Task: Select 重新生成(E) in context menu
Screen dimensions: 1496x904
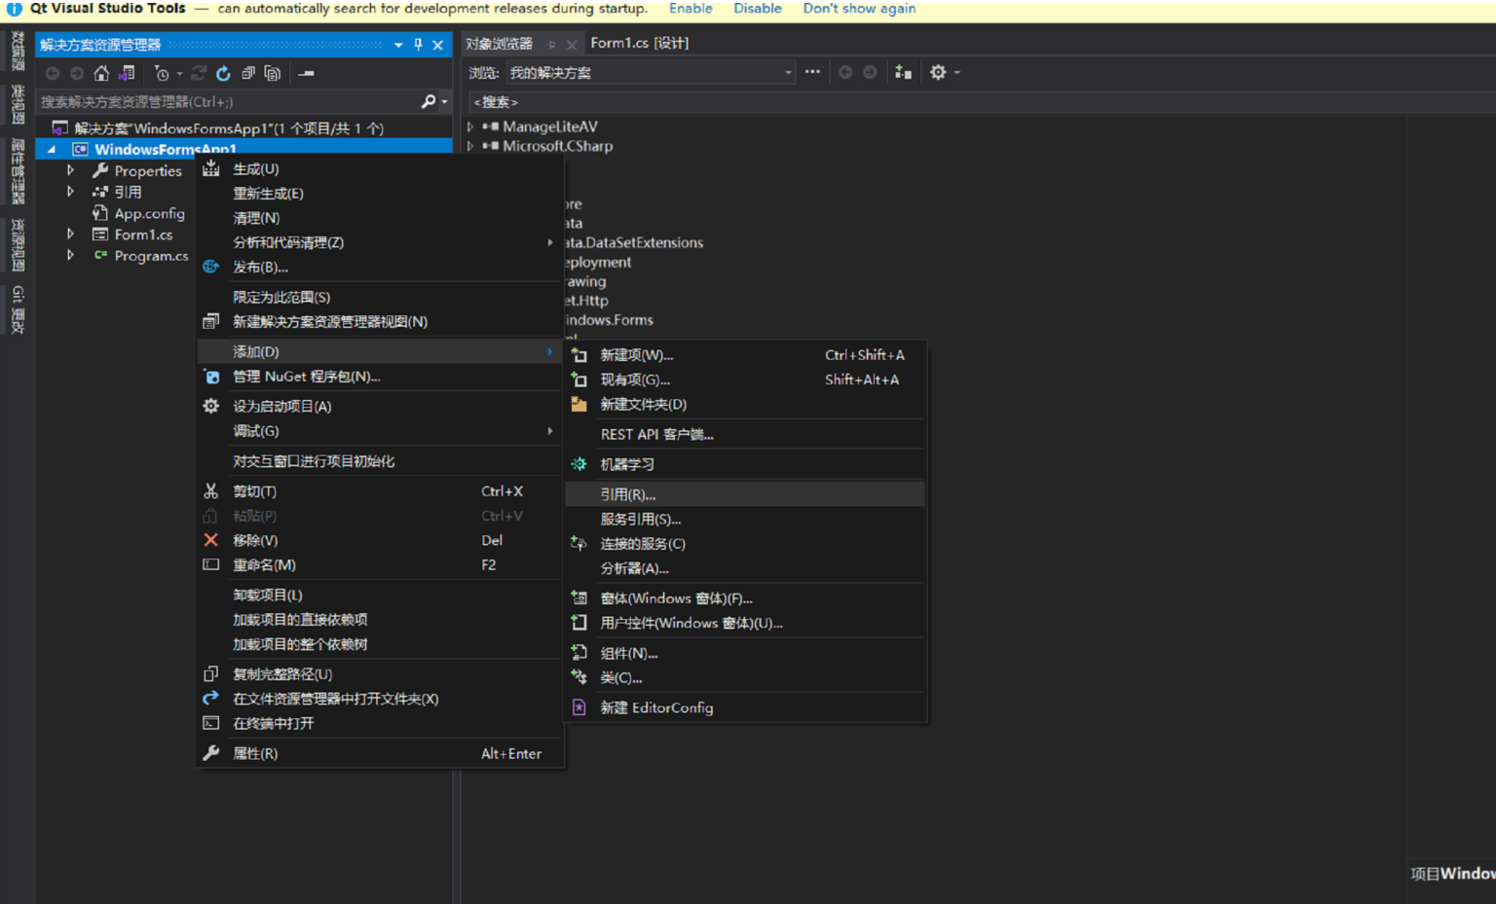Action: [380, 194]
